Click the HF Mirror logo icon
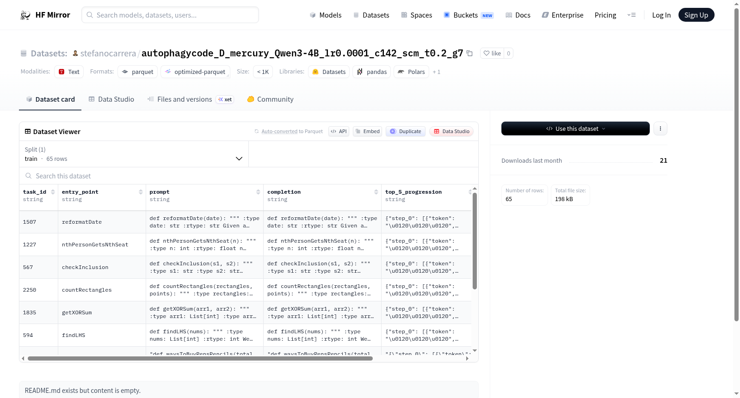The height and width of the screenshot is (398, 740). pyautogui.click(x=25, y=15)
